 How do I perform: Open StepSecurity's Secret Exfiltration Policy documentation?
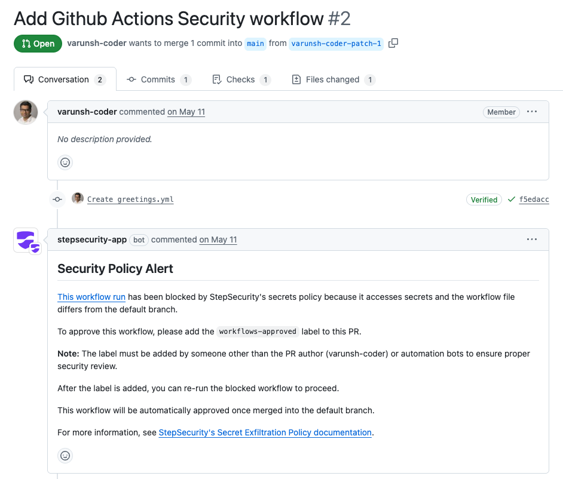point(265,432)
